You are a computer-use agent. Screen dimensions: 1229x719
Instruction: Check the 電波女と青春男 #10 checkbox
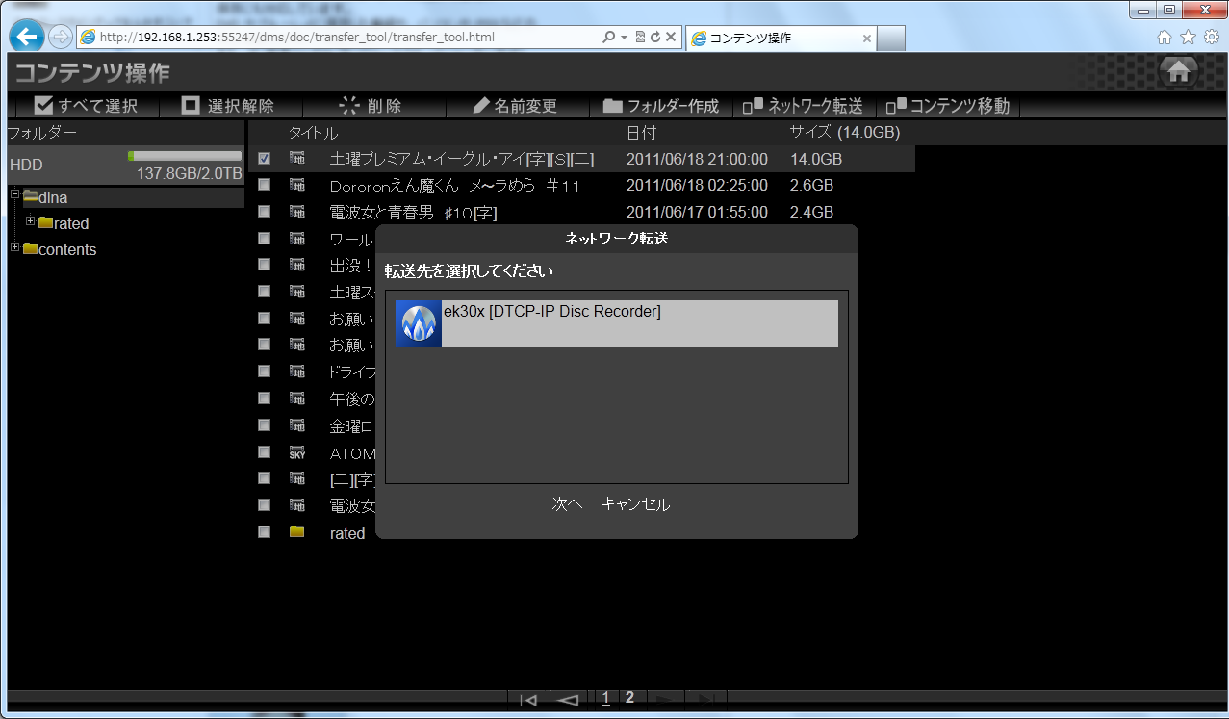pyautogui.click(x=264, y=212)
